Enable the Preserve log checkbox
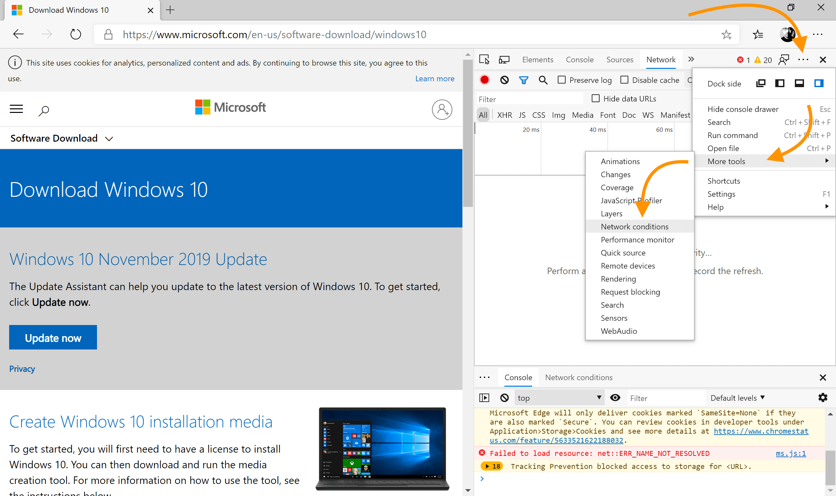 [x=562, y=80]
